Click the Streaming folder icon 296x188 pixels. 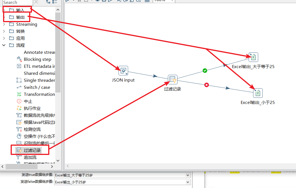[x=11, y=24]
